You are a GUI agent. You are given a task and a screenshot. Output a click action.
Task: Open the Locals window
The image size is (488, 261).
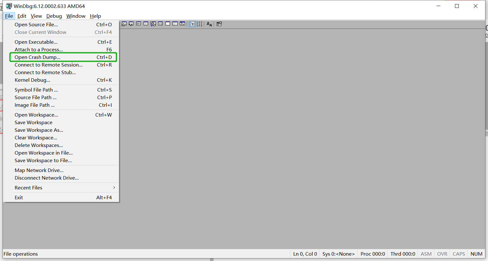coord(131,24)
